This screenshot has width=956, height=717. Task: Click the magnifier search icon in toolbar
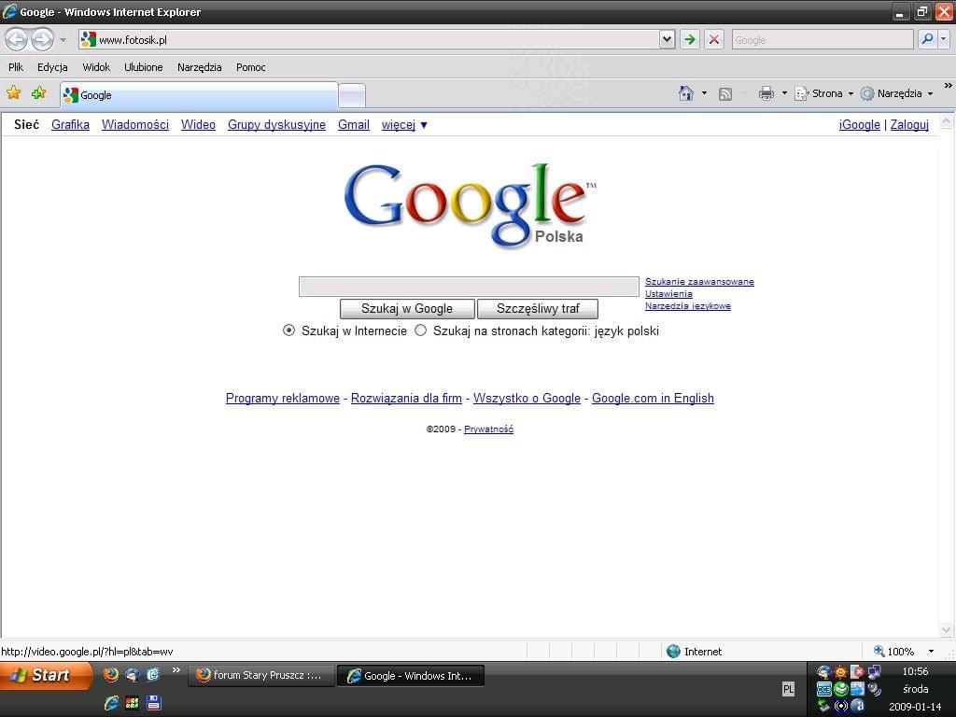tap(927, 39)
